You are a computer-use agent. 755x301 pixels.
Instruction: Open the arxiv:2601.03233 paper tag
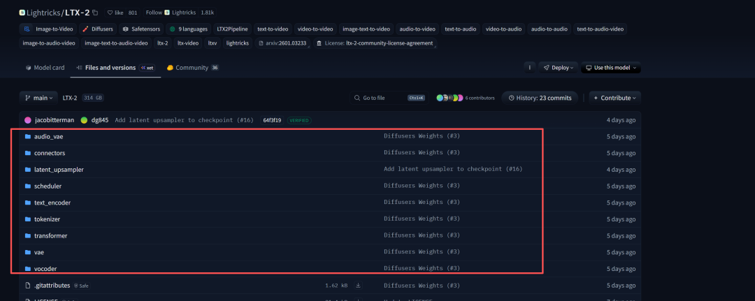(282, 43)
